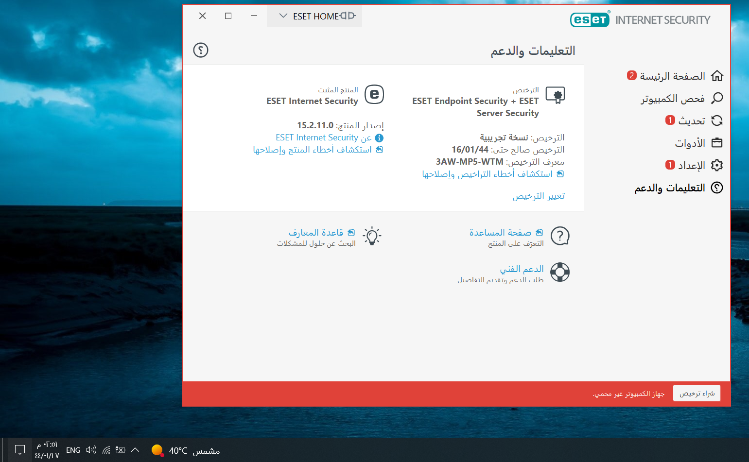Click the license ID 3AW-MP5-WTM text
Viewport: 749px width, 462px height.
[470, 162]
